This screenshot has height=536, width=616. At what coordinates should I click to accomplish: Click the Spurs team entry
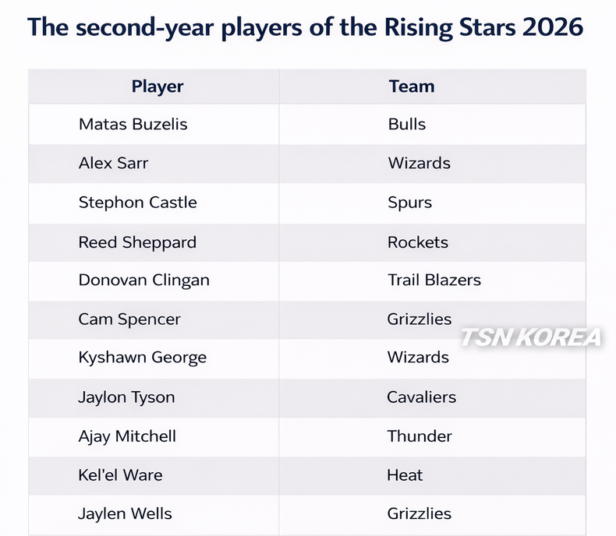point(409,203)
